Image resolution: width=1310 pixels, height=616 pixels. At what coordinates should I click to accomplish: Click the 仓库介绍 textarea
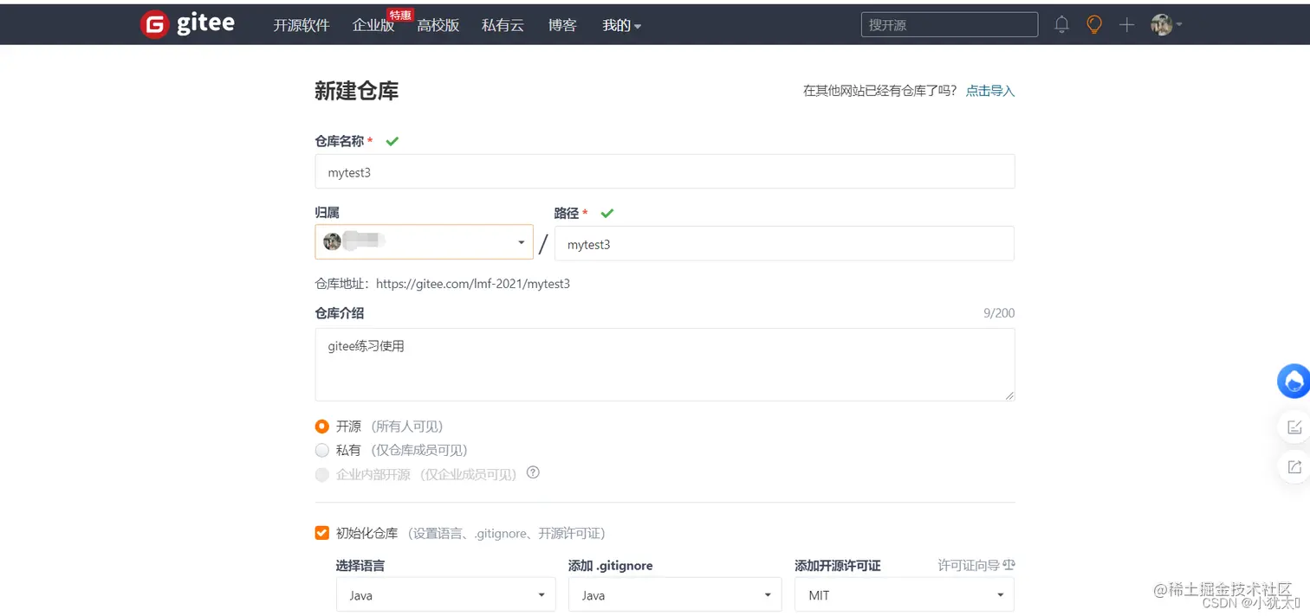point(665,364)
